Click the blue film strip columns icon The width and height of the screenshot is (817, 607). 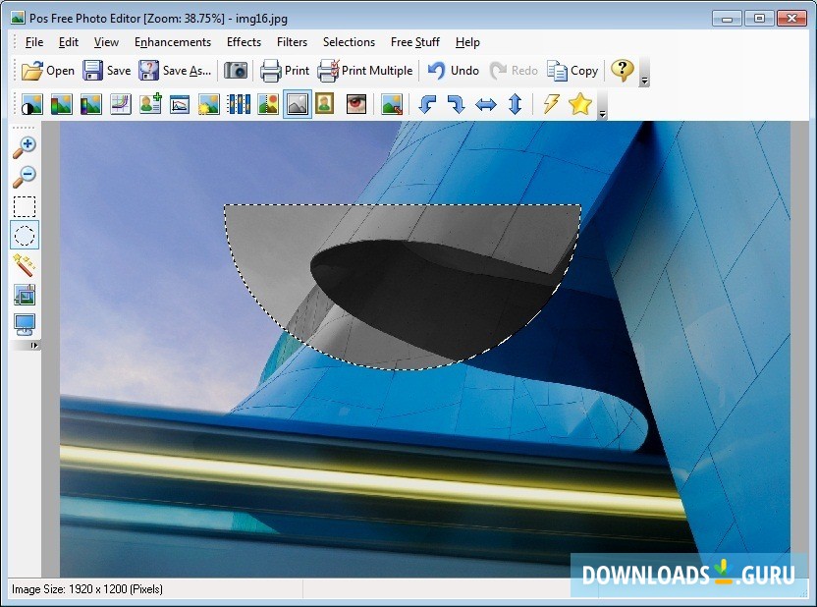(239, 104)
